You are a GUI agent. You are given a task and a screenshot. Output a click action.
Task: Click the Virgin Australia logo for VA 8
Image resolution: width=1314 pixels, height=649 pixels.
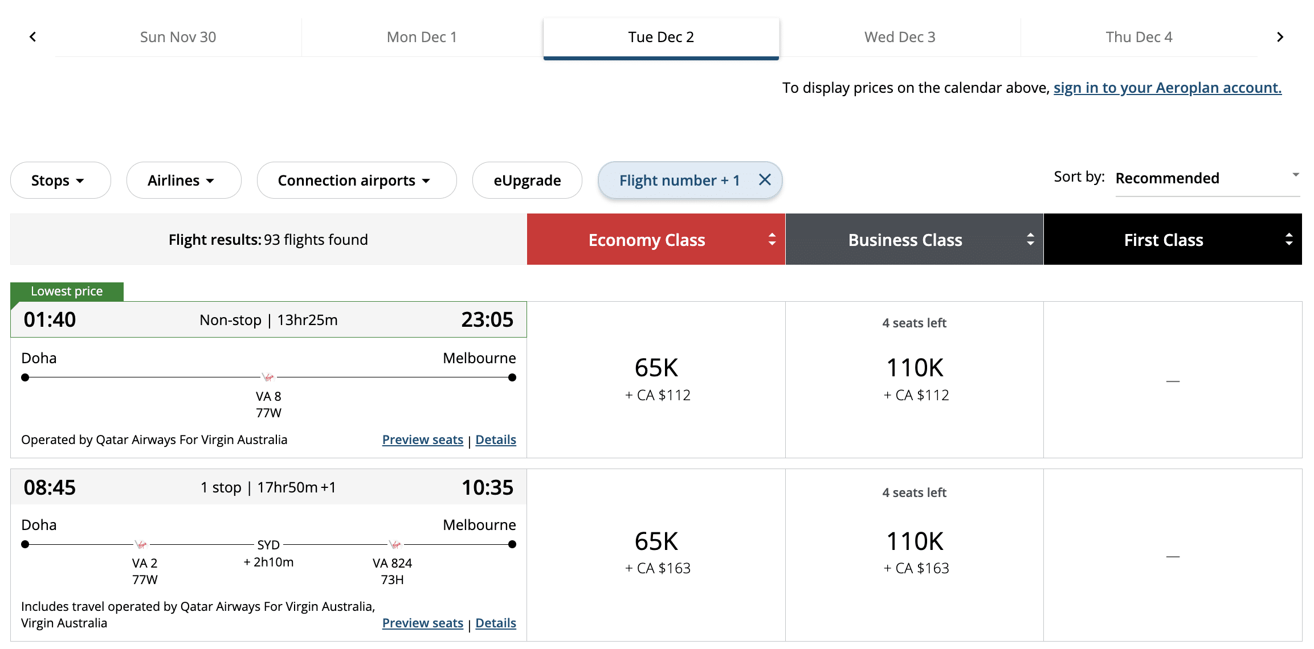268,377
